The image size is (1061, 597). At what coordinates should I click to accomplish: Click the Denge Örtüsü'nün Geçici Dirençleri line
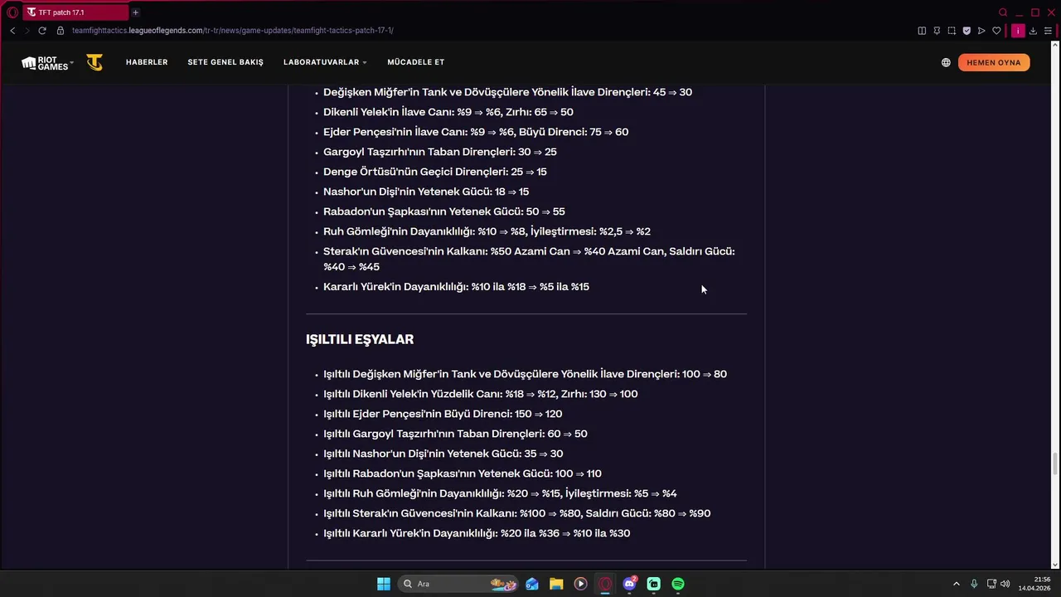point(435,172)
